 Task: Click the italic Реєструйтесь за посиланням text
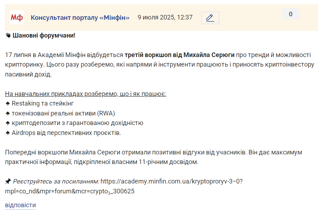tap(56, 181)
